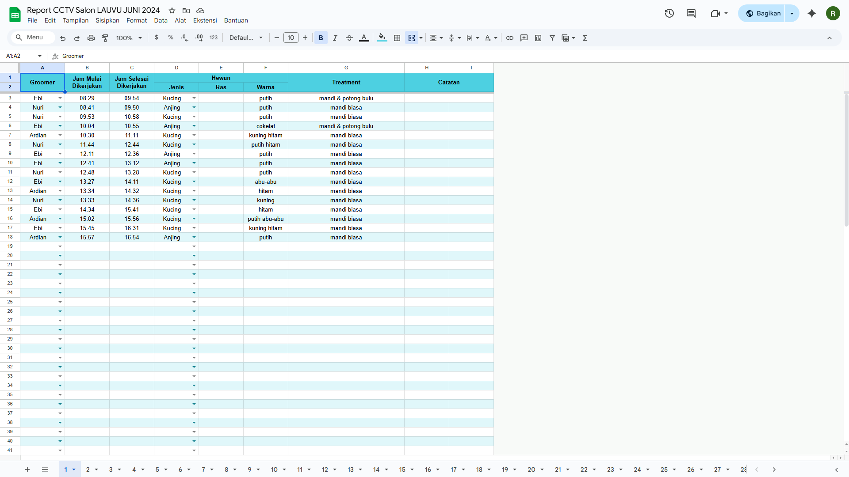Switch to sheet tab 5
849x477 pixels.
[157, 469]
